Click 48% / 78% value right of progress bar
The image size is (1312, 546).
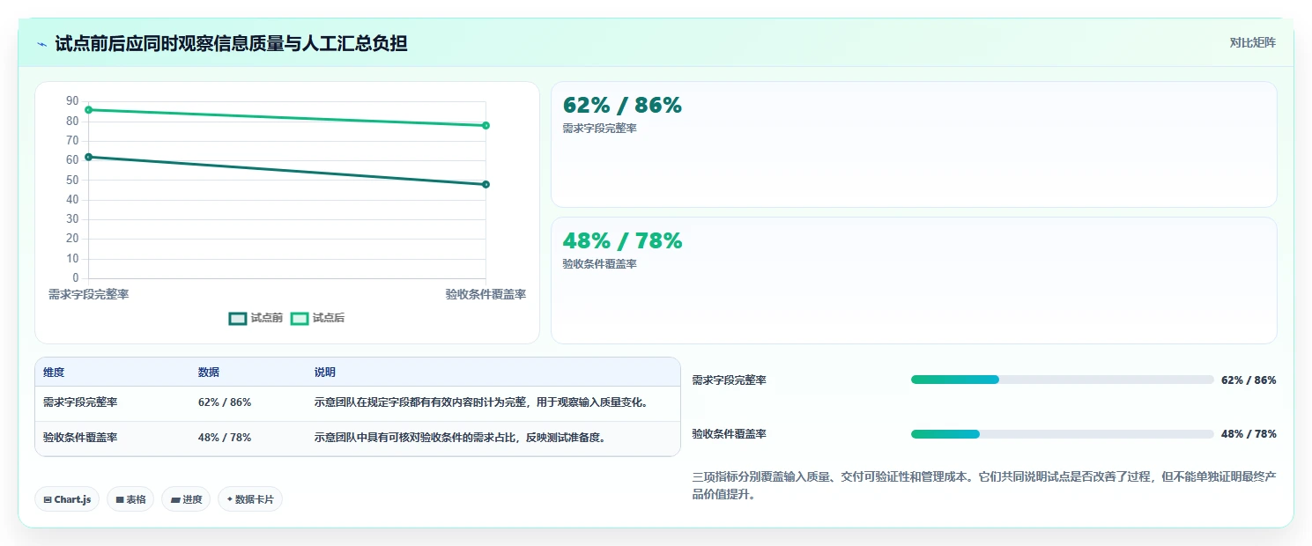[1249, 434]
